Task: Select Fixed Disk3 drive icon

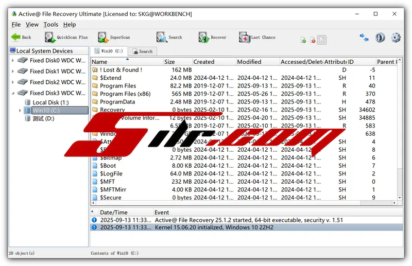Action: 23,93
